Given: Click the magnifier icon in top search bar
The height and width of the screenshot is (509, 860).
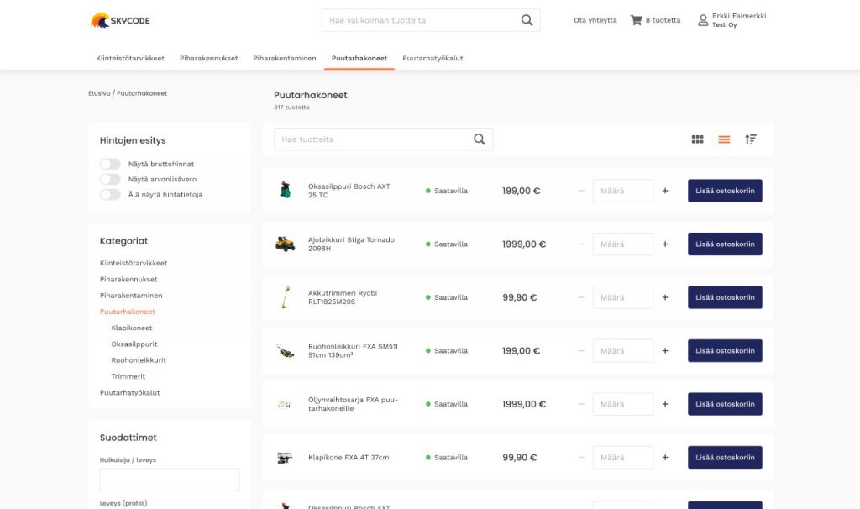Looking at the screenshot, I should tap(527, 20).
